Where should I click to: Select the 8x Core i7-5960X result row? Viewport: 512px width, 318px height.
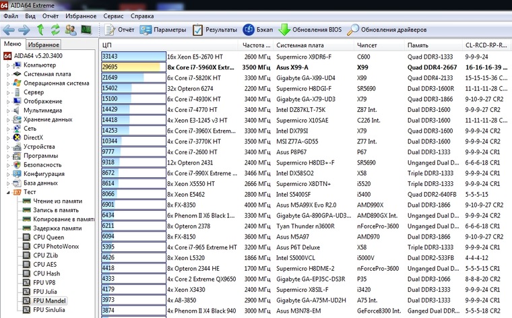(306, 67)
